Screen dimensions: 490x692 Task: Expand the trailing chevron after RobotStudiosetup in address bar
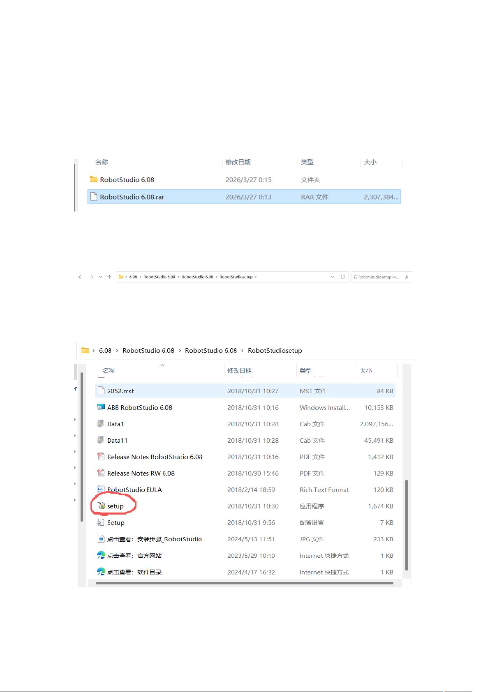pyautogui.click(x=256, y=277)
